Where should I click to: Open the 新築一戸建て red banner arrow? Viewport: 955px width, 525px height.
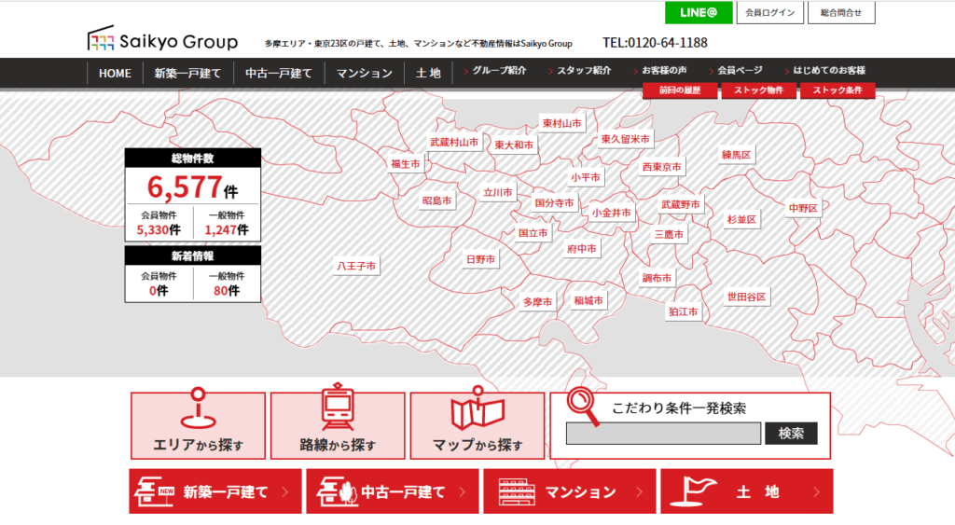(285, 491)
